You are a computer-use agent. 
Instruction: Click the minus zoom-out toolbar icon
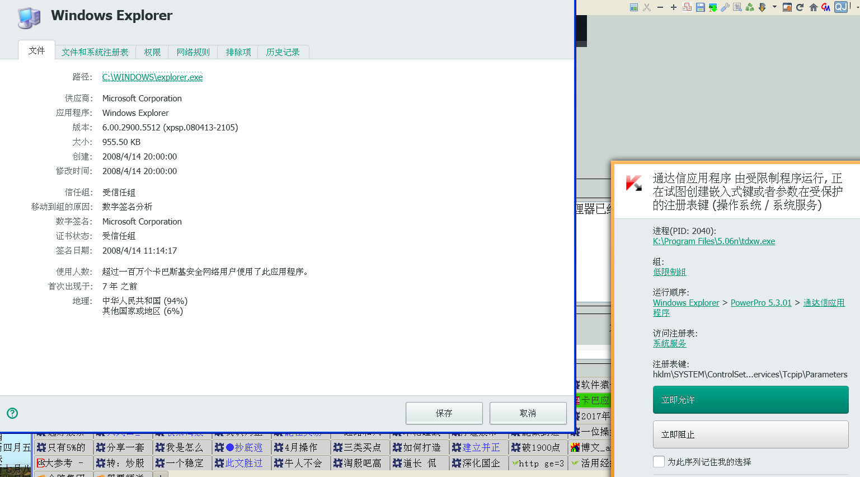(x=660, y=7)
